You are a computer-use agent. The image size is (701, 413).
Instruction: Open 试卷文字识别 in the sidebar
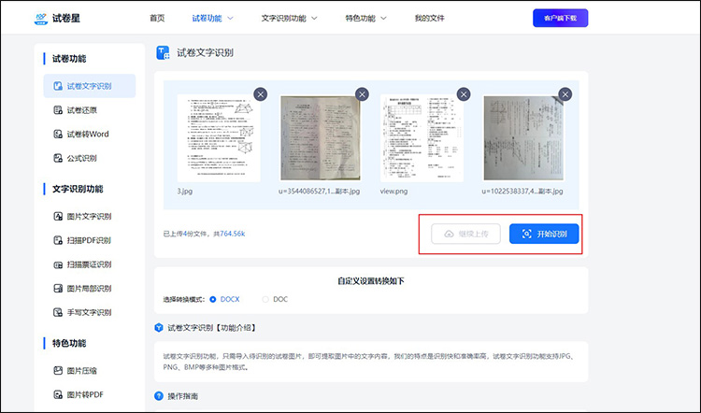tap(90, 86)
